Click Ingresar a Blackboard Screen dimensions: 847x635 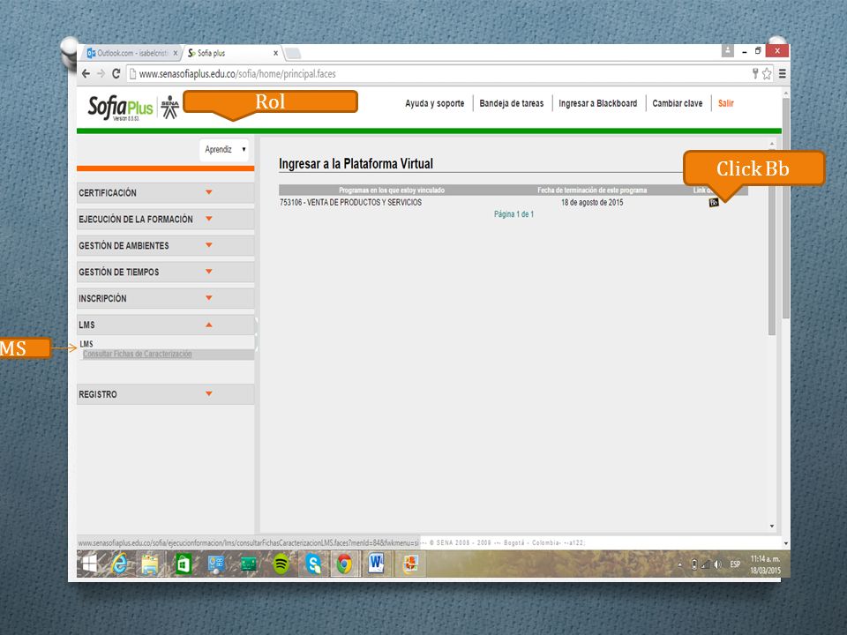coord(598,103)
